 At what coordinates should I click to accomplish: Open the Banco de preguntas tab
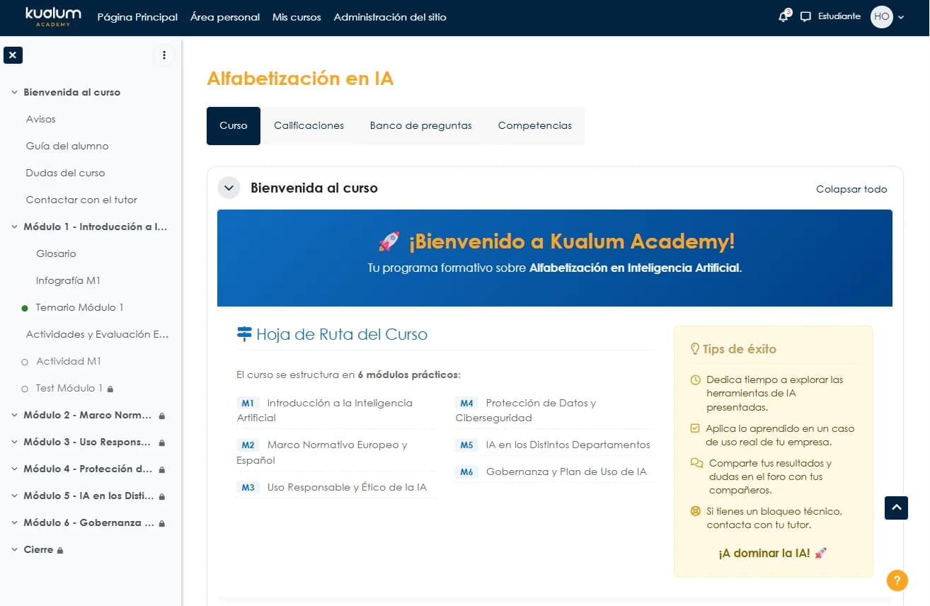[420, 125]
